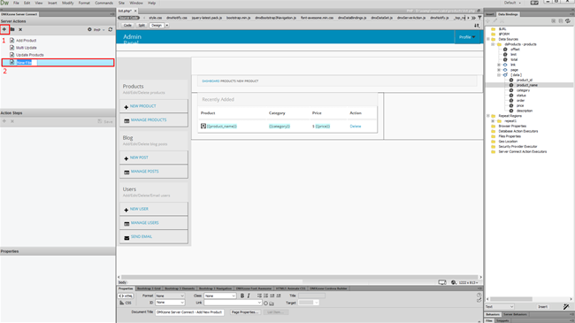Click the DASHBOARD breadcrumb link
The image size is (575, 323).
tap(211, 81)
